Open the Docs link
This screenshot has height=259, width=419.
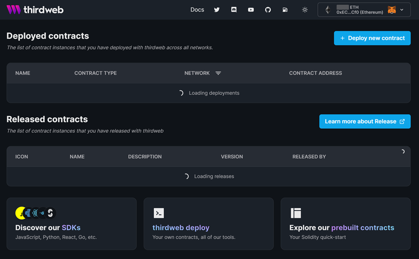tap(197, 10)
